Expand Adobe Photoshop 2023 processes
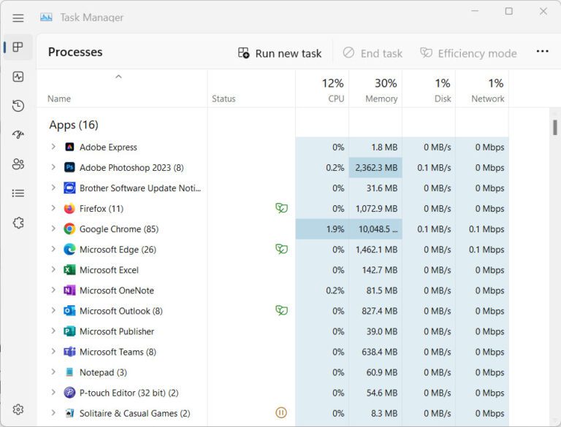The height and width of the screenshot is (427, 561). (53, 168)
